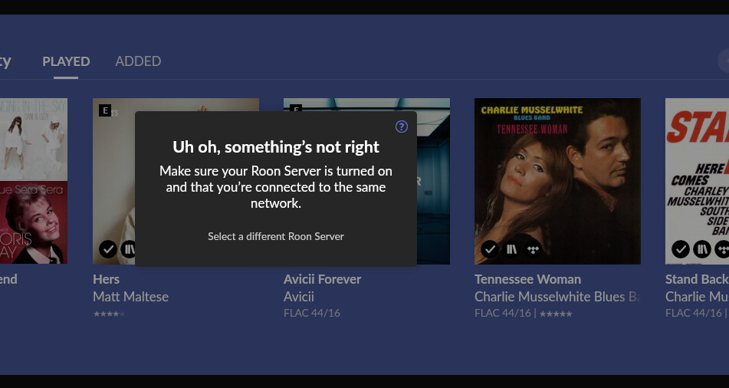Open the Hers album title
This screenshot has width=729, height=388.
pos(106,279)
